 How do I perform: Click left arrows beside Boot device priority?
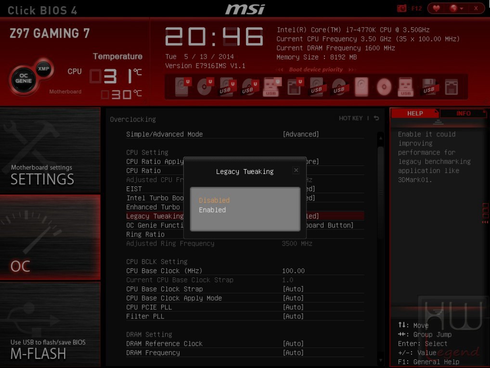(x=280, y=70)
